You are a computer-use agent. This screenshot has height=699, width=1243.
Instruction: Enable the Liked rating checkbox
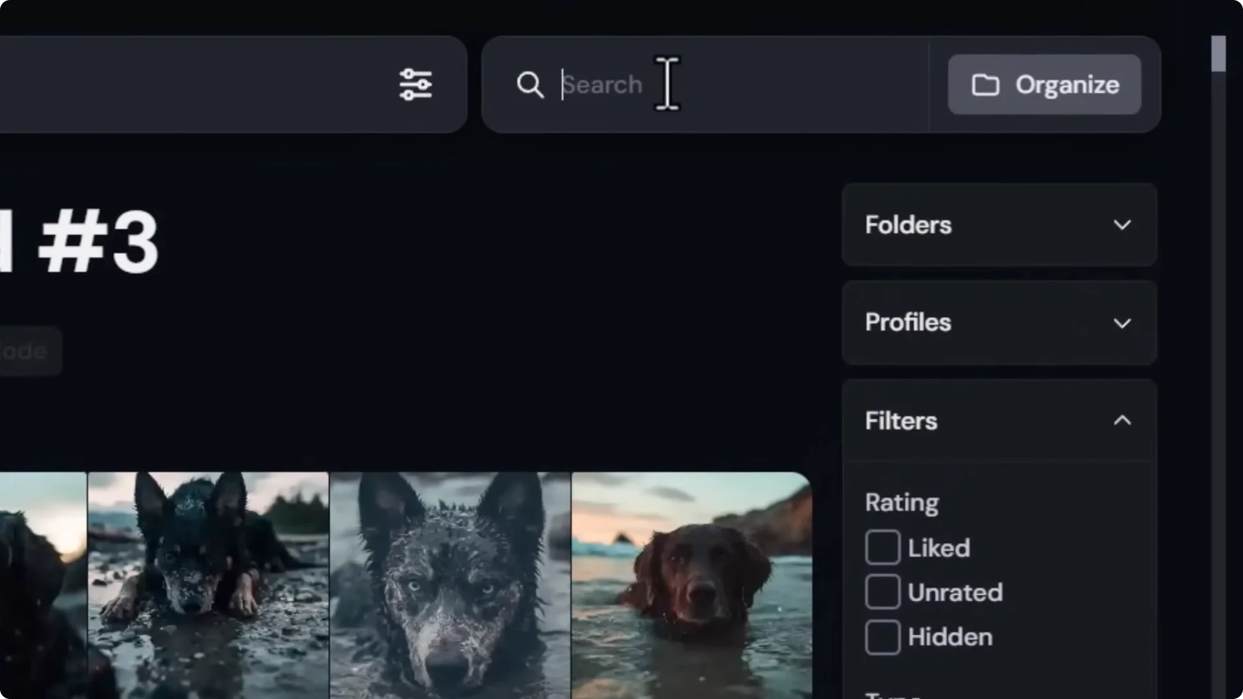click(882, 548)
